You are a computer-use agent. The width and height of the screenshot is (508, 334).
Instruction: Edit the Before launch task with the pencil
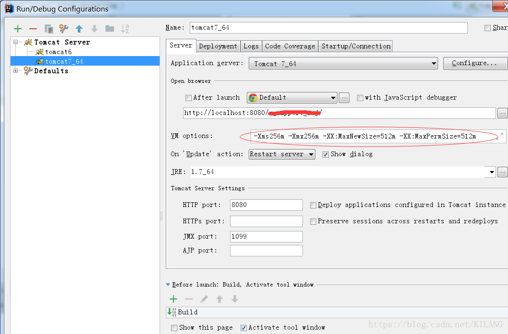pyautogui.click(x=204, y=299)
